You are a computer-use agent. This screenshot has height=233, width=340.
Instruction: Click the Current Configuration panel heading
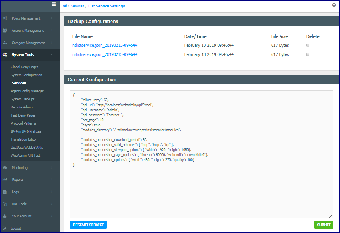click(x=92, y=80)
